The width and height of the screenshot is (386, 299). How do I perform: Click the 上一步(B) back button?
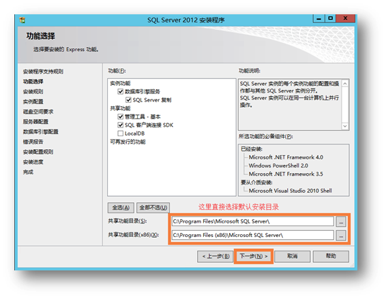click(216, 257)
